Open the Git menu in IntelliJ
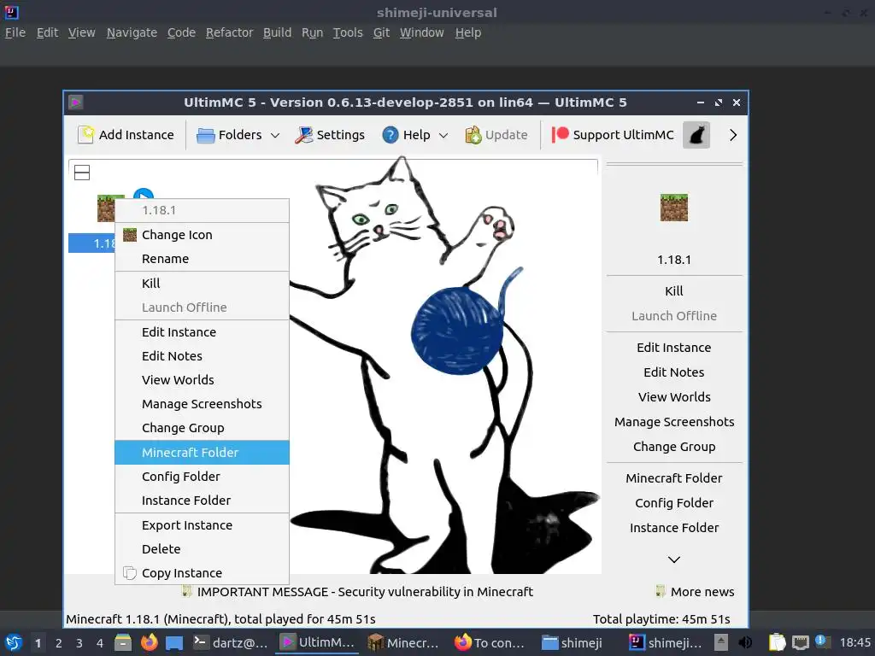This screenshot has height=656, width=875. pyautogui.click(x=381, y=33)
